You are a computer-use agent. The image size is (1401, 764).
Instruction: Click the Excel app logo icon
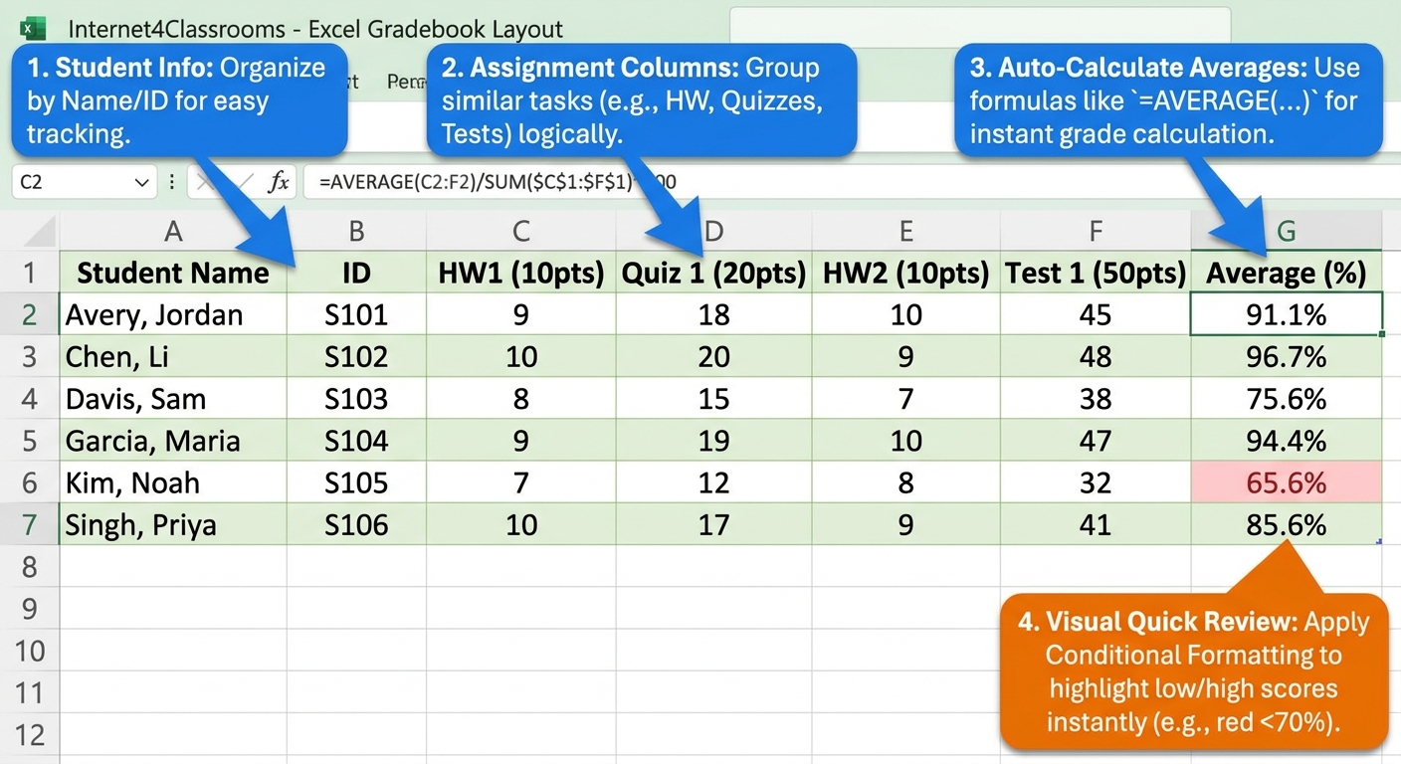pyautogui.click(x=34, y=28)
